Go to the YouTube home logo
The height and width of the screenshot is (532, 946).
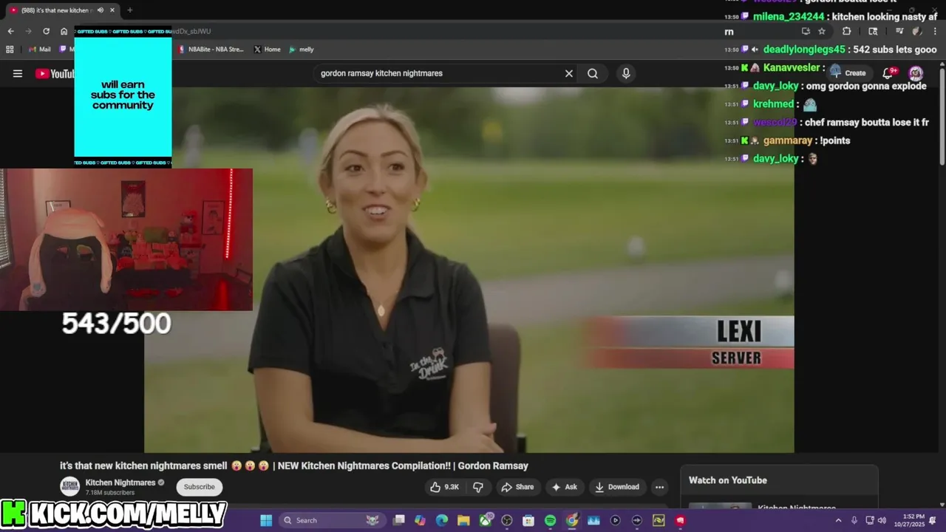coord(55,73)
